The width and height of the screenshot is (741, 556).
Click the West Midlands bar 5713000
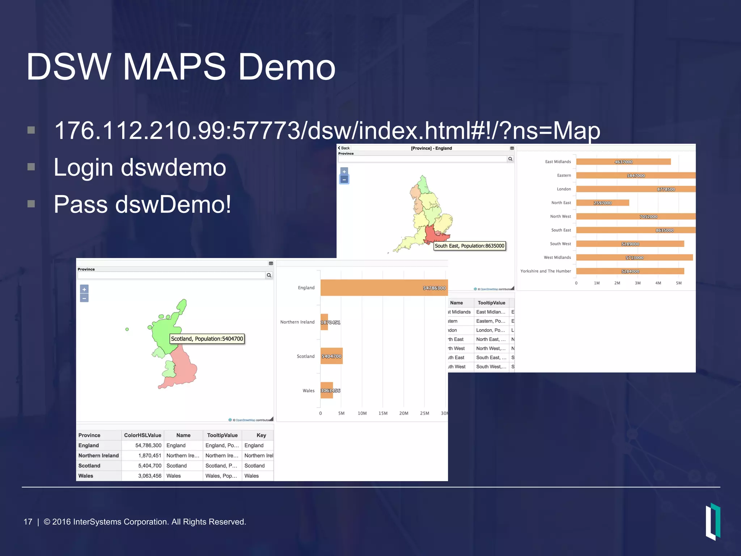(634, 257)
